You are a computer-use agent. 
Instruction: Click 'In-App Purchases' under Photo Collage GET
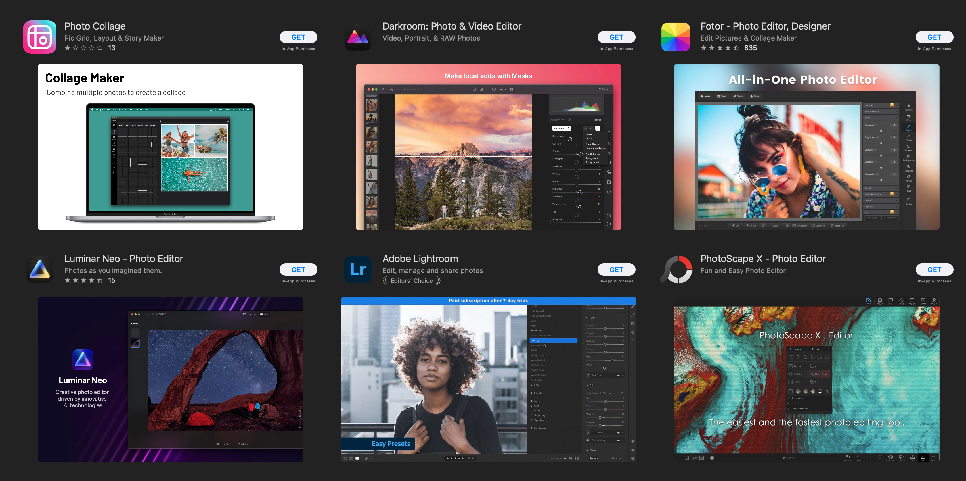pos(299,49)
